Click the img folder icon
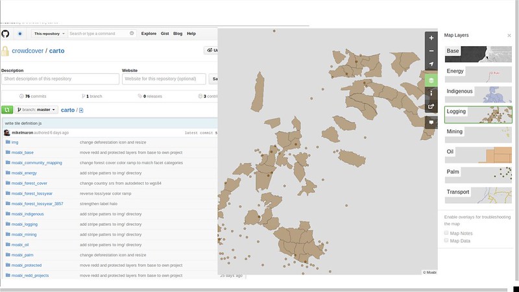Screen dimensions: 519x292 8,142
